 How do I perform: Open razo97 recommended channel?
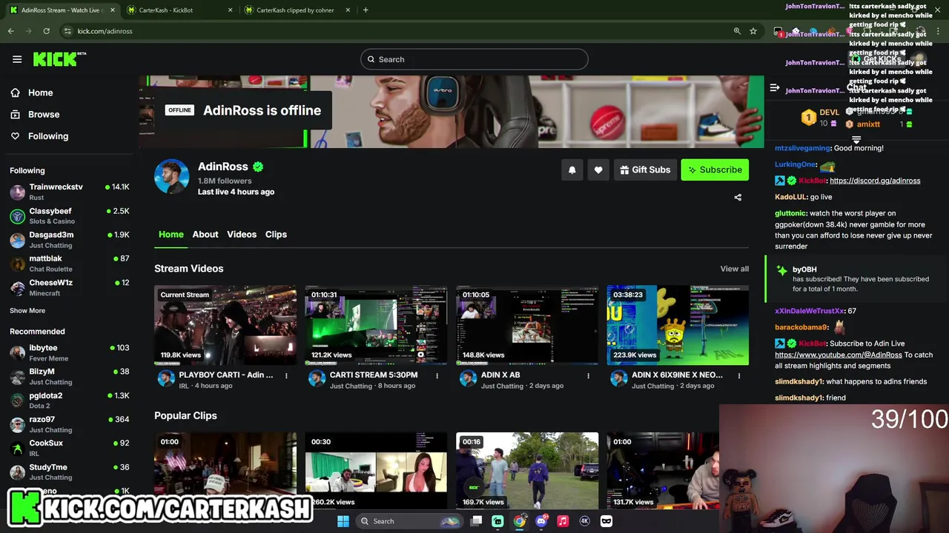click(x=70, y=424)
